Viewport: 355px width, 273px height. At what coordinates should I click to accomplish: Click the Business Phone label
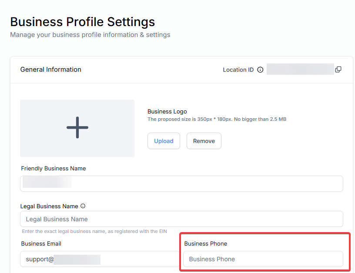pyautogui.click(x=205, y=243)
